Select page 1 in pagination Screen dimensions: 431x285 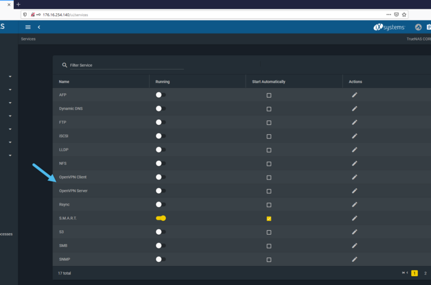coord(414,273)
